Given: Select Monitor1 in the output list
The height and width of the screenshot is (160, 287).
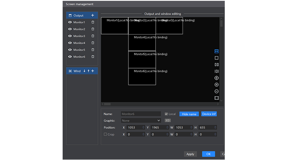Looking at the screenshot, I should click(79, 22).
